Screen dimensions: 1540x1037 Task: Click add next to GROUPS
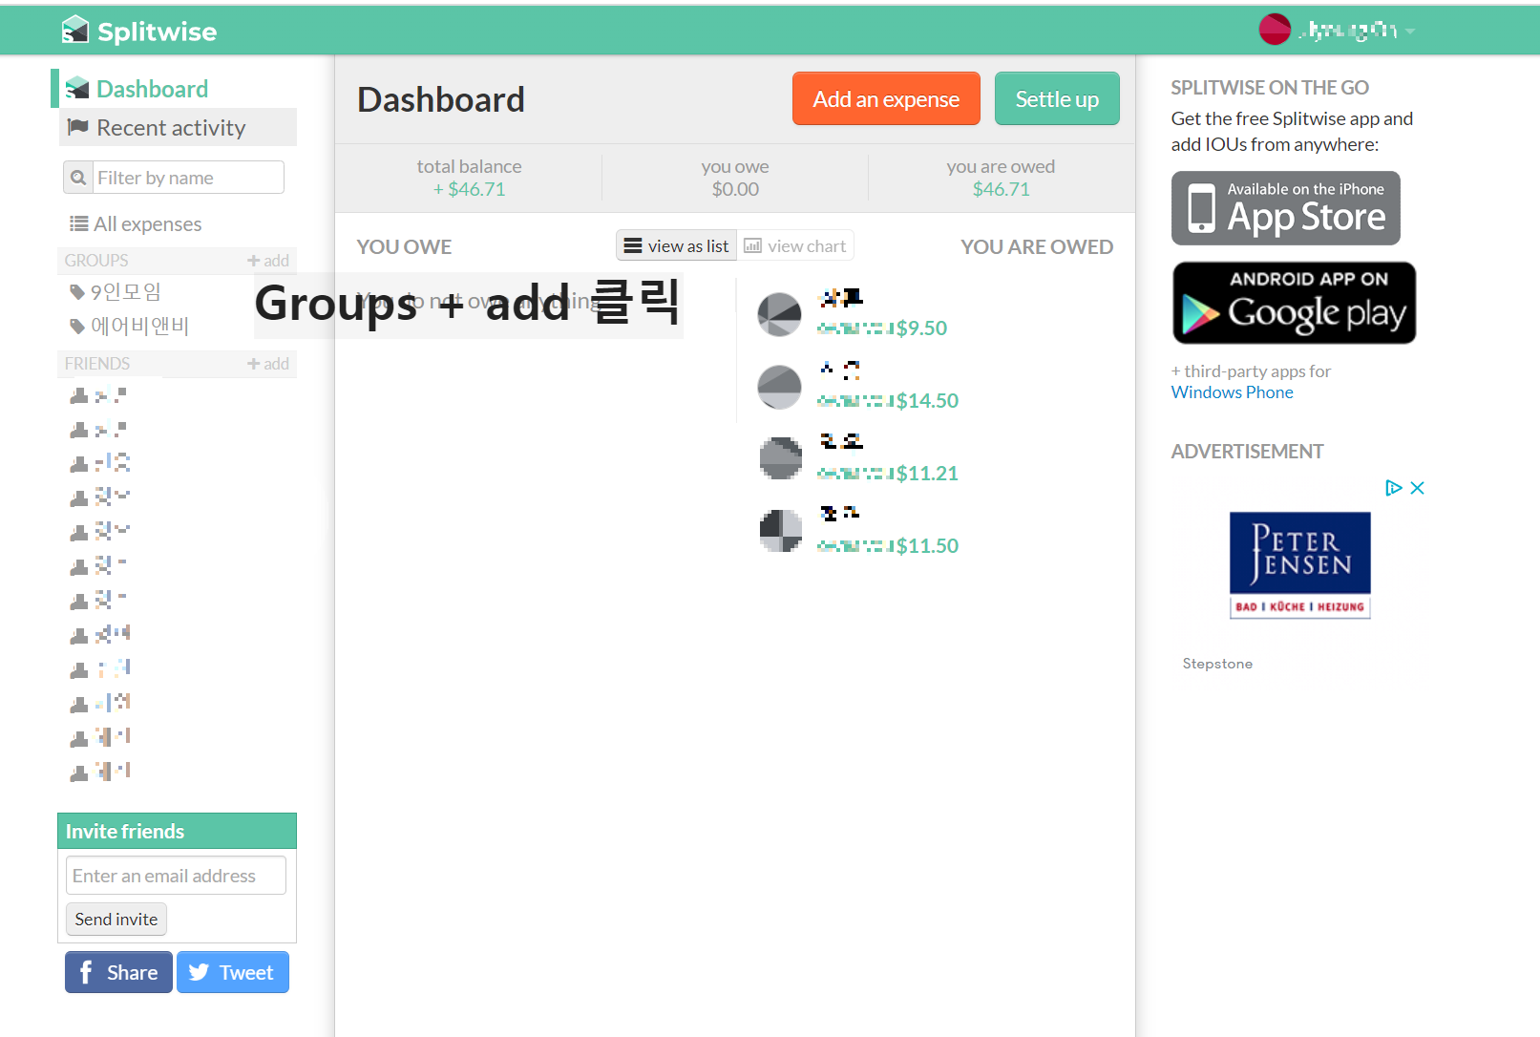click(x=268, y=261)
